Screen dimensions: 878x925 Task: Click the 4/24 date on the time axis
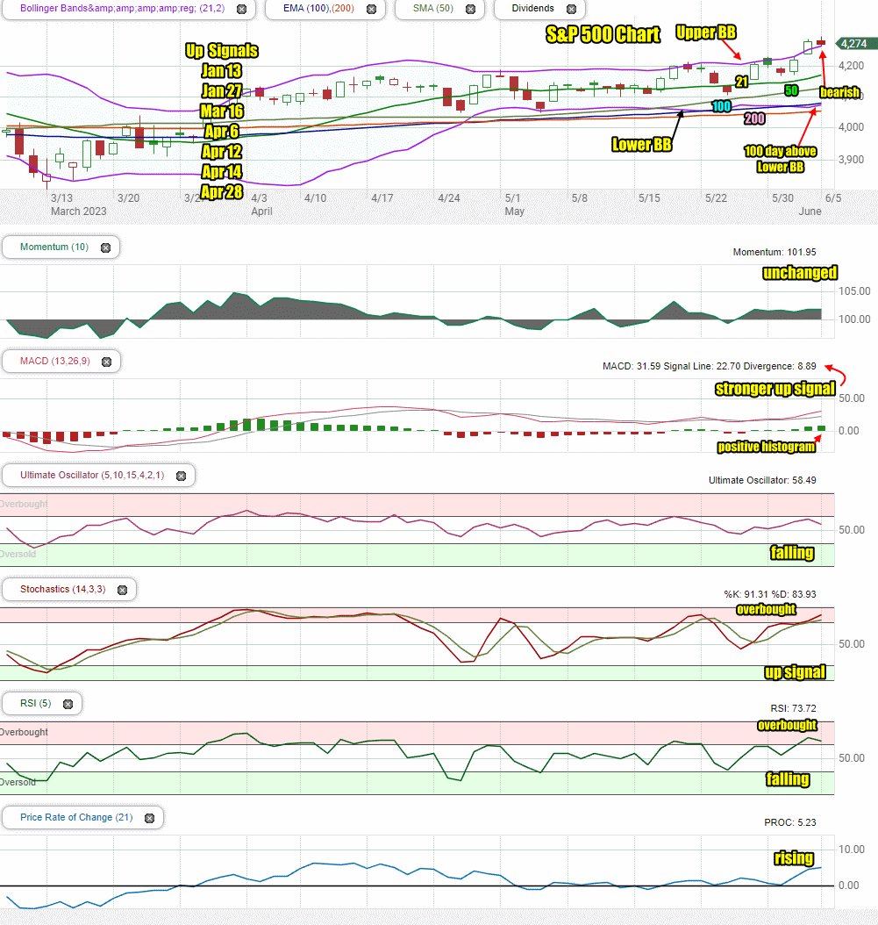click(x=449, y=198)
